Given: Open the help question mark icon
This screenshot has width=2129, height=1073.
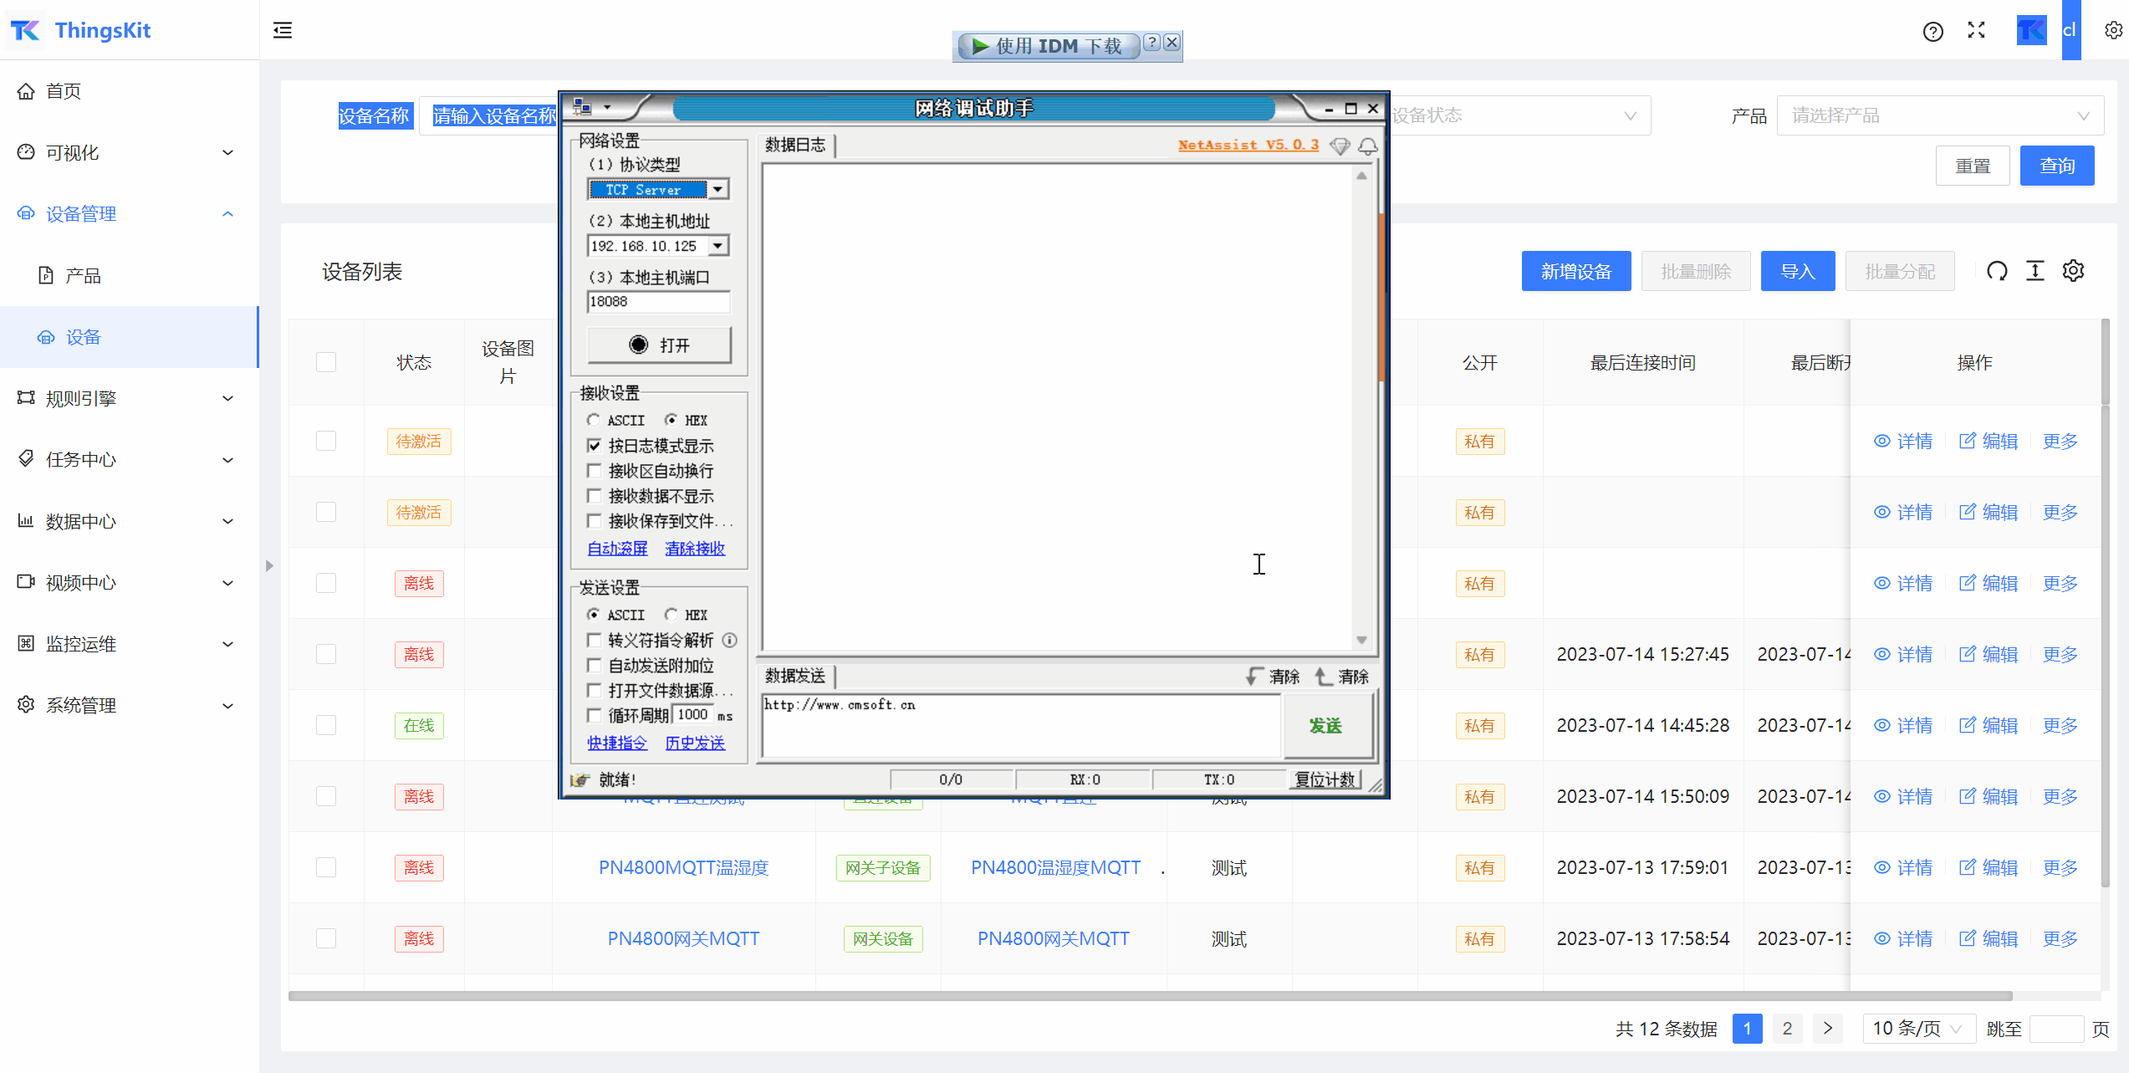Looking at the screenshot, I should (x=1932, y=32).
